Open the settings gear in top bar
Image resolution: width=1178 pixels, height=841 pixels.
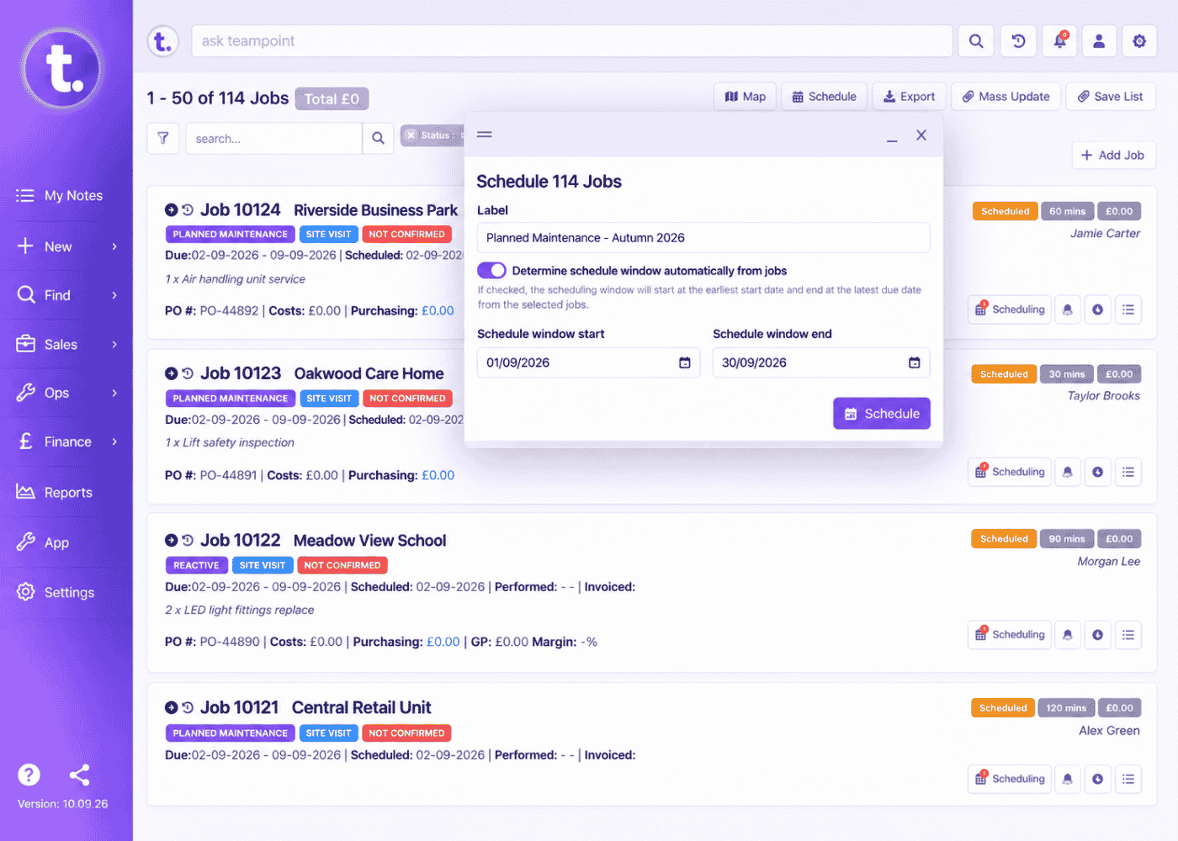tap(1139, 41)
